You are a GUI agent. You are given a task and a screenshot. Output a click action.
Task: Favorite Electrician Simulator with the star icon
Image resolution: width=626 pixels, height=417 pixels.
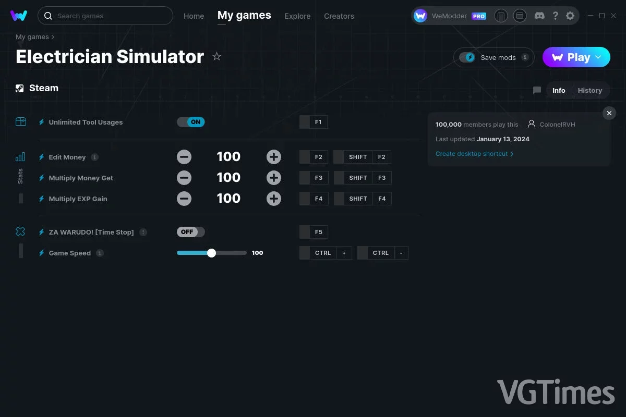click(x=217, y=56)
